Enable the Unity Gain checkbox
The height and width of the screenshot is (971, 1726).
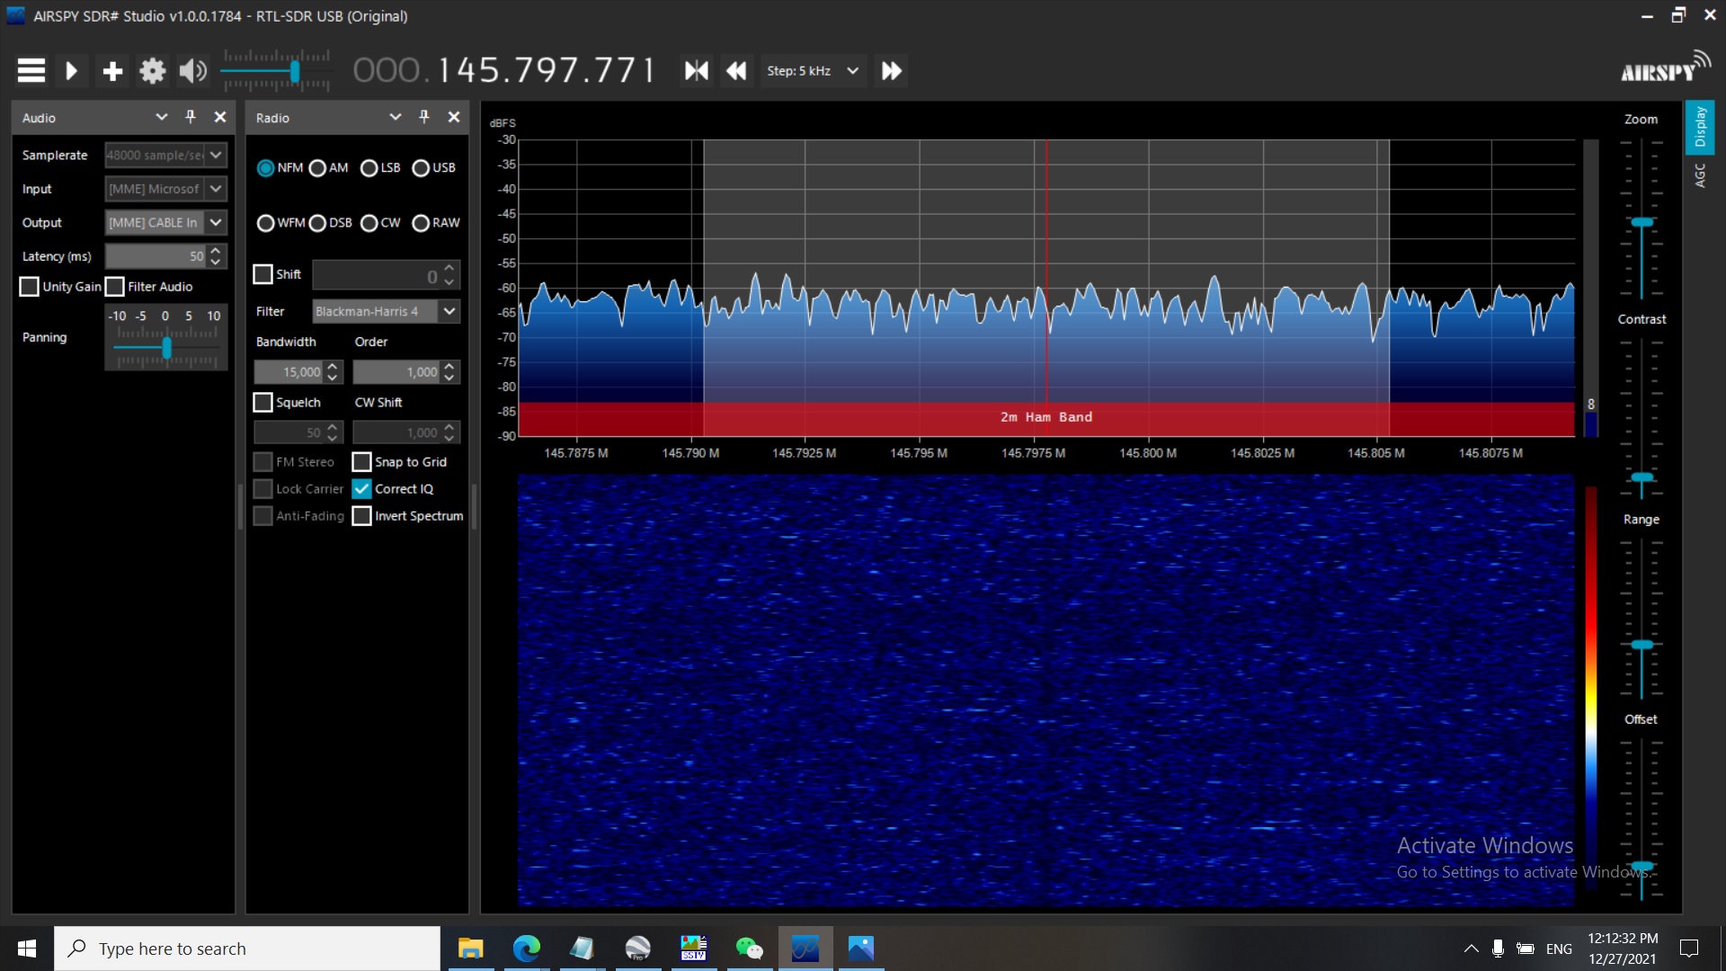[30, 287]
